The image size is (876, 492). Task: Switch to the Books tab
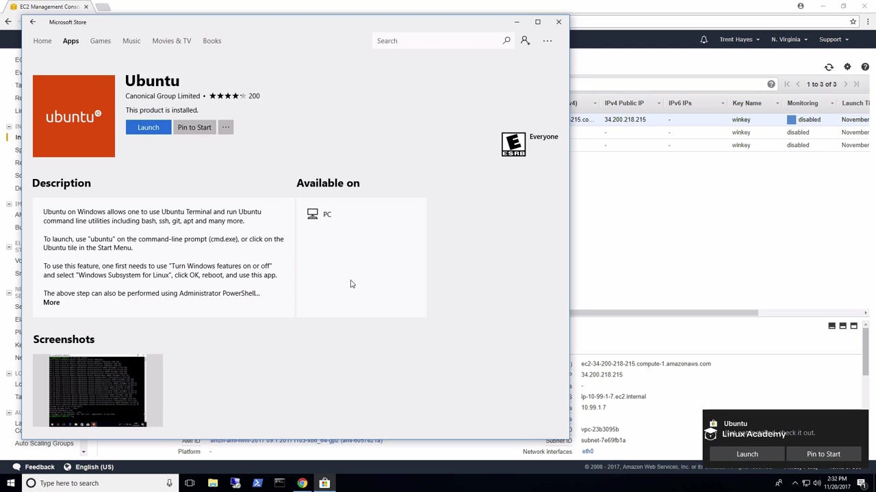coord(212,41)
